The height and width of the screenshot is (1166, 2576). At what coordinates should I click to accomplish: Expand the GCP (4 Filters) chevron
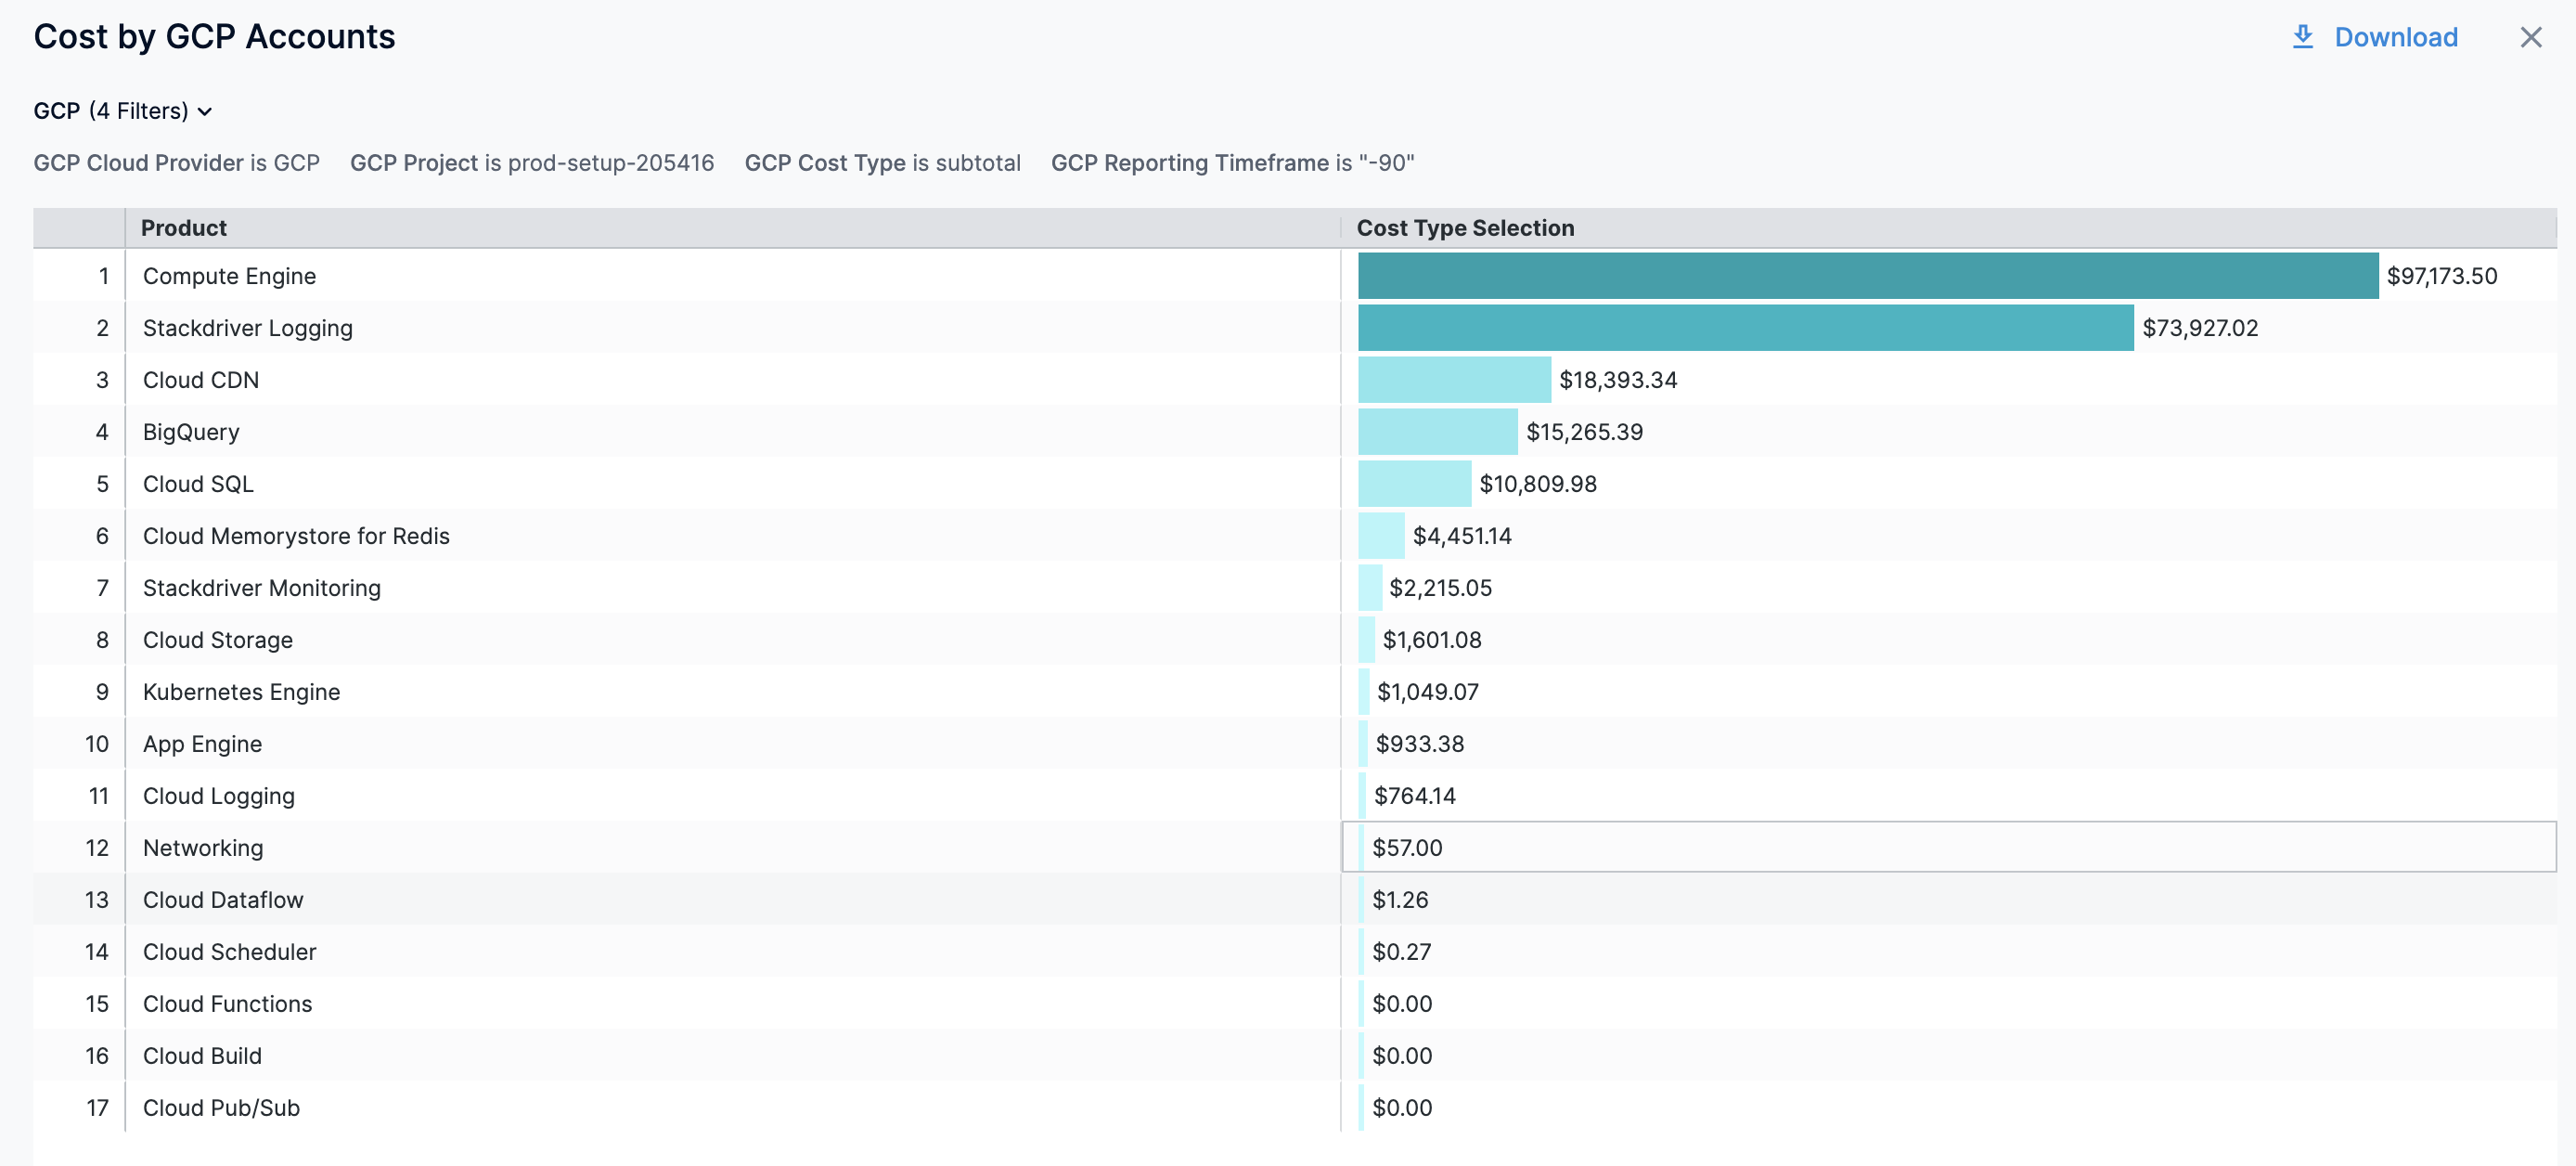point(205,111)
